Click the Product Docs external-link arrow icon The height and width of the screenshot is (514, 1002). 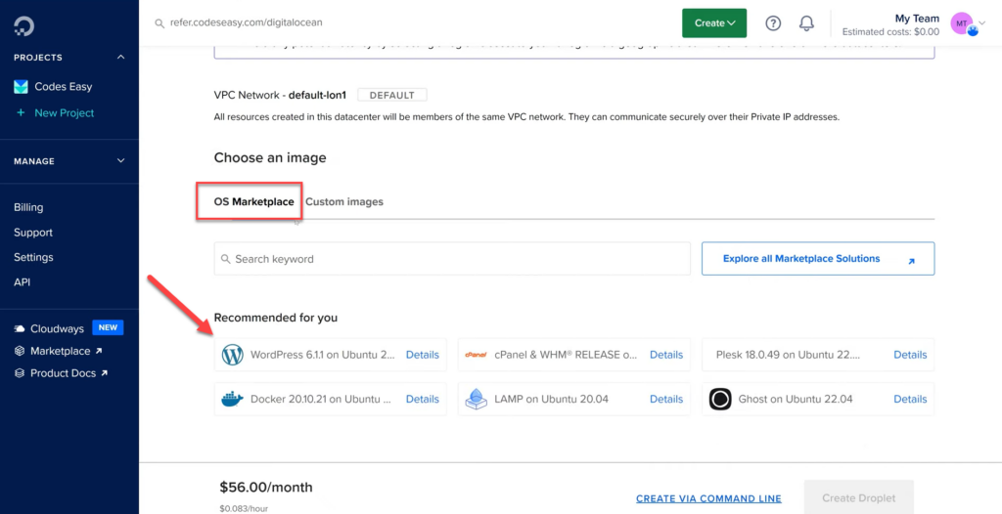coord(104,373)
